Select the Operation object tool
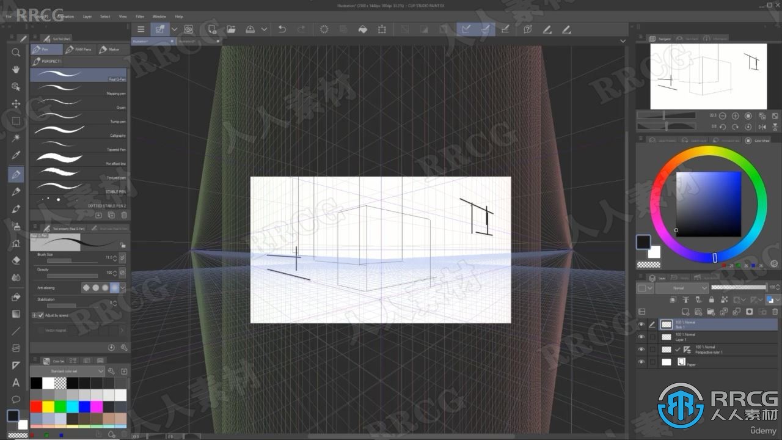The width and height of the screenshot is (782, 440). [16, 87]
